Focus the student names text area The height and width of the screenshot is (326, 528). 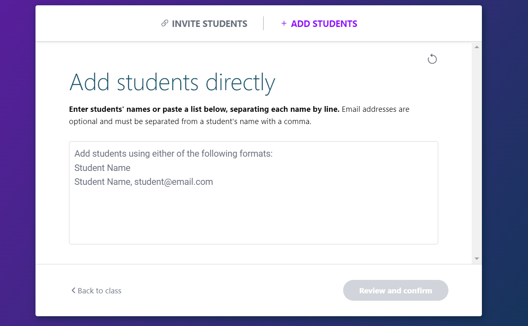click(x=253, y=216)
